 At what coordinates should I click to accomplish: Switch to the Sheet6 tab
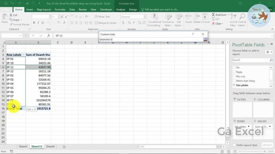coord(50,147)
